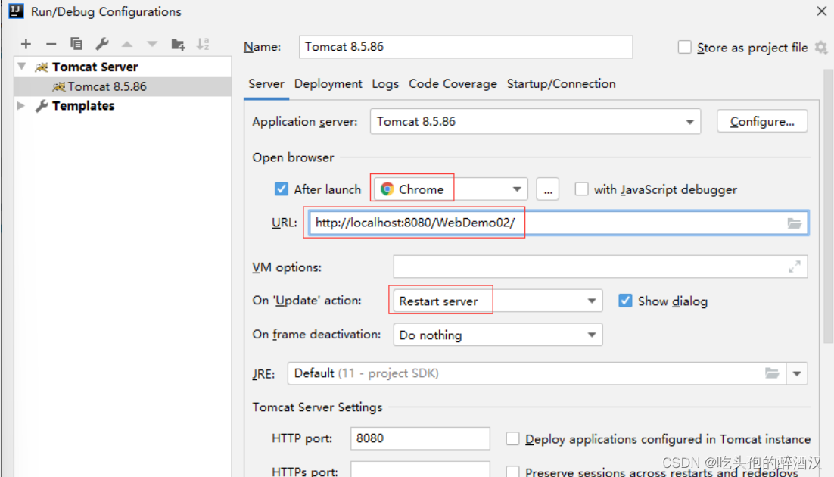Sort configurations alphabetically
The height and width of the screenshot is (477, 834).
pos(202,43)
